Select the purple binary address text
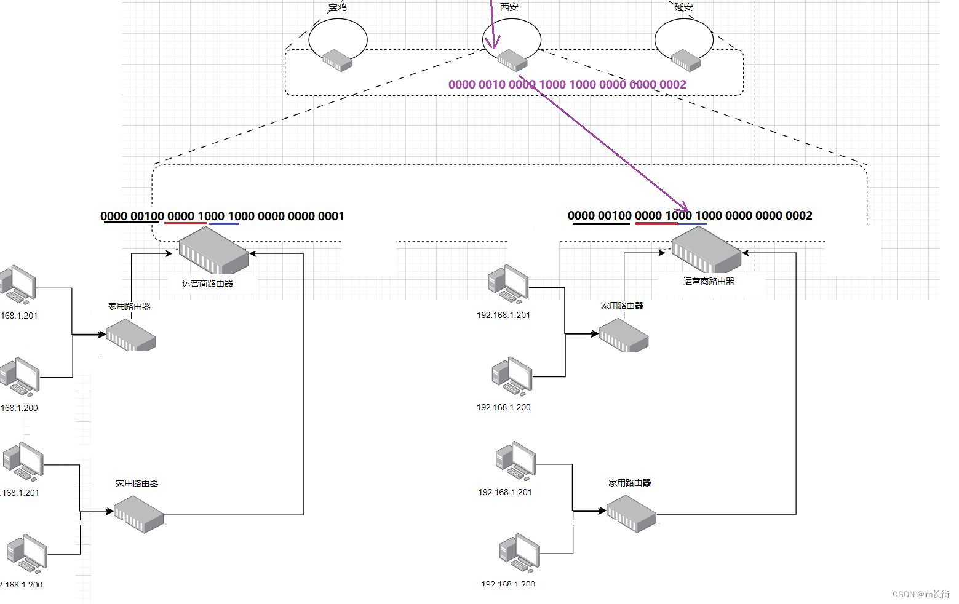Viewport: 959px width, 604px height. pyautogui.click(x=567, y=84)
